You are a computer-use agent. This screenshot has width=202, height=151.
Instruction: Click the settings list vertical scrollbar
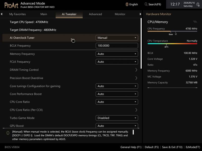pyautogui.click(x=141, y=43)
